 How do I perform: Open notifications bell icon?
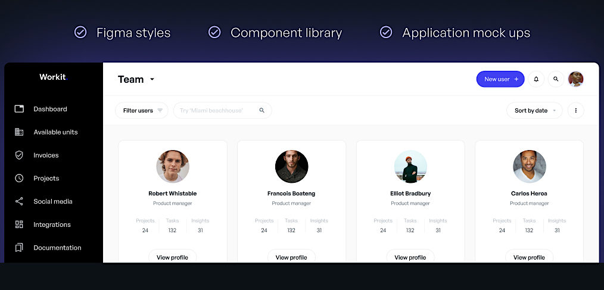(536, 79)
